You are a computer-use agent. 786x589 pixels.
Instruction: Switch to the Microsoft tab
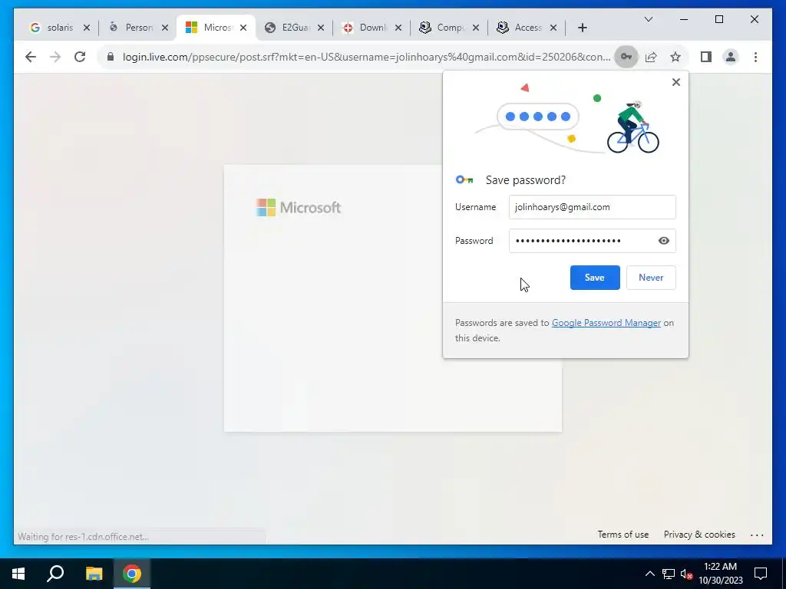pyautogui.click(x=216, y=28)
